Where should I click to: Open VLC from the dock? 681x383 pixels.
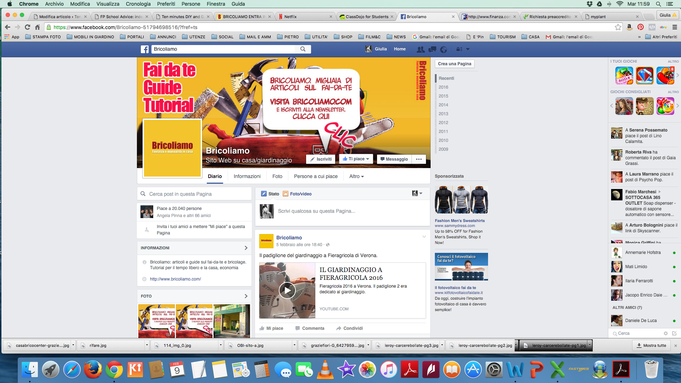tap(325, 370)
